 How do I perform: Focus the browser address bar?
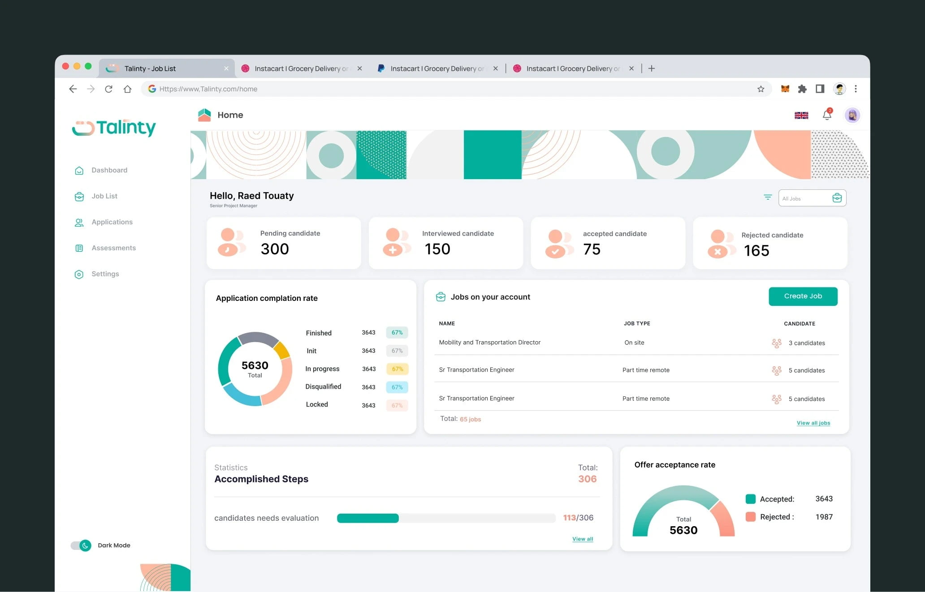point(456,89)
